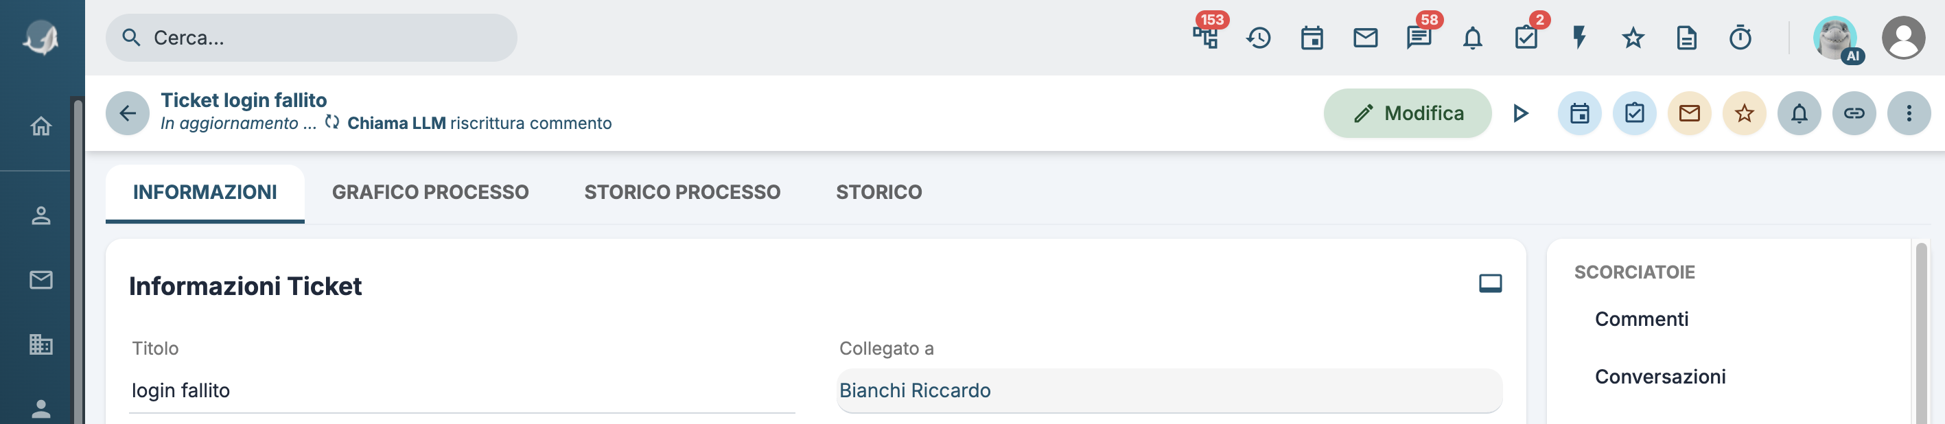Screen dimensions: 1945x424
Task: Open the user profile account menu
Action: coord(1902,38)
